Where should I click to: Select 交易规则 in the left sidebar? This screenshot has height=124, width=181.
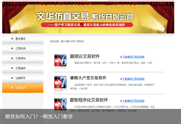click(x=20, y=58)
